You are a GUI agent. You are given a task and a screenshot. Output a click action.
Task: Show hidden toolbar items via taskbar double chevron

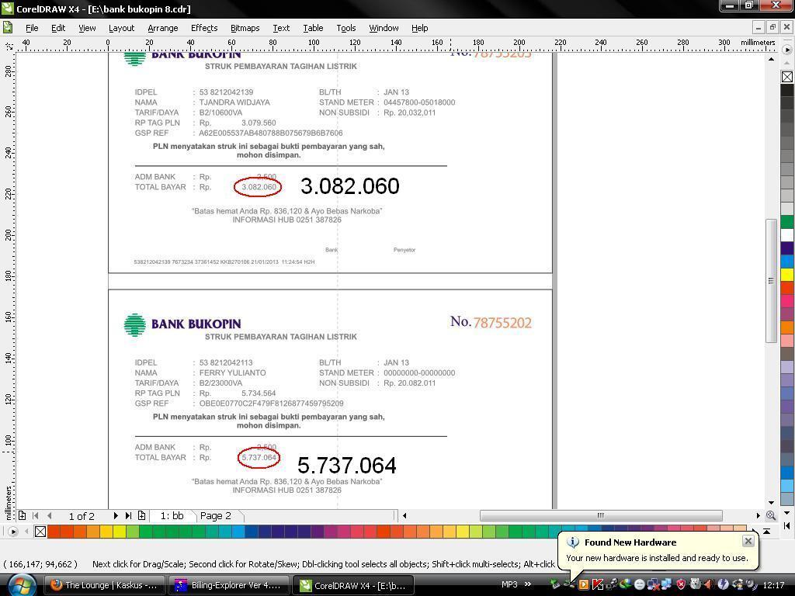click(528, 584)
